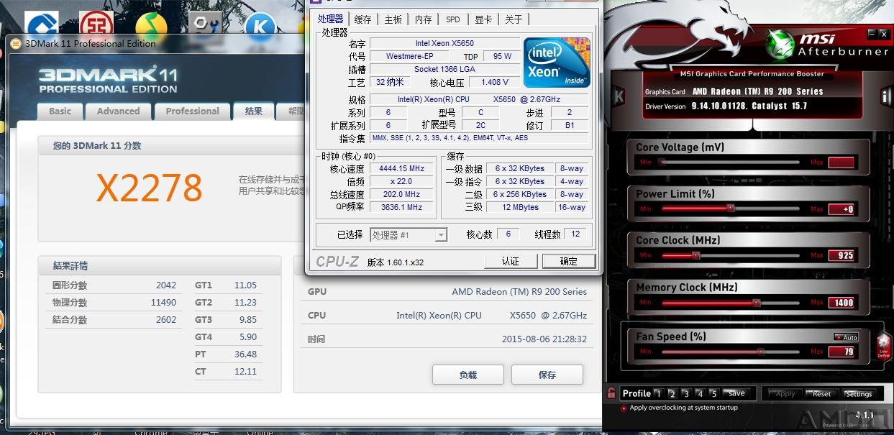Open the 内存 tab in CPU-Z
The width and height of the screenshot is (894, 435).
424,19
